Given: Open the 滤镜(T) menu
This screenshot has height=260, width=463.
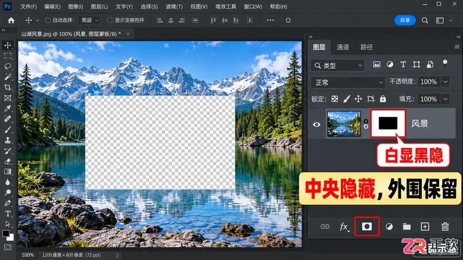Looking at the screenshot, I should pos(175,6).
